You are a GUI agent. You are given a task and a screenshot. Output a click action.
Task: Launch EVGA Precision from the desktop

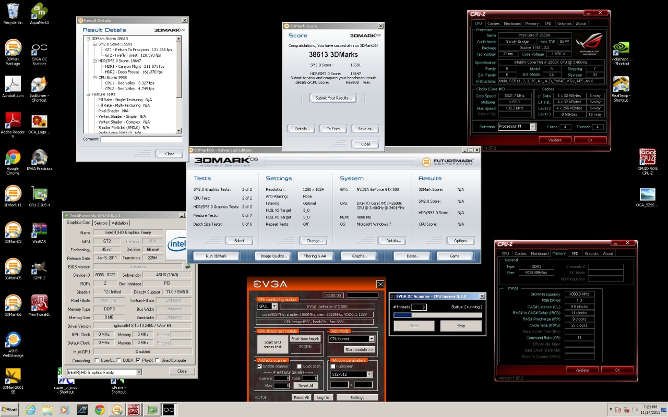coord(39,158)
